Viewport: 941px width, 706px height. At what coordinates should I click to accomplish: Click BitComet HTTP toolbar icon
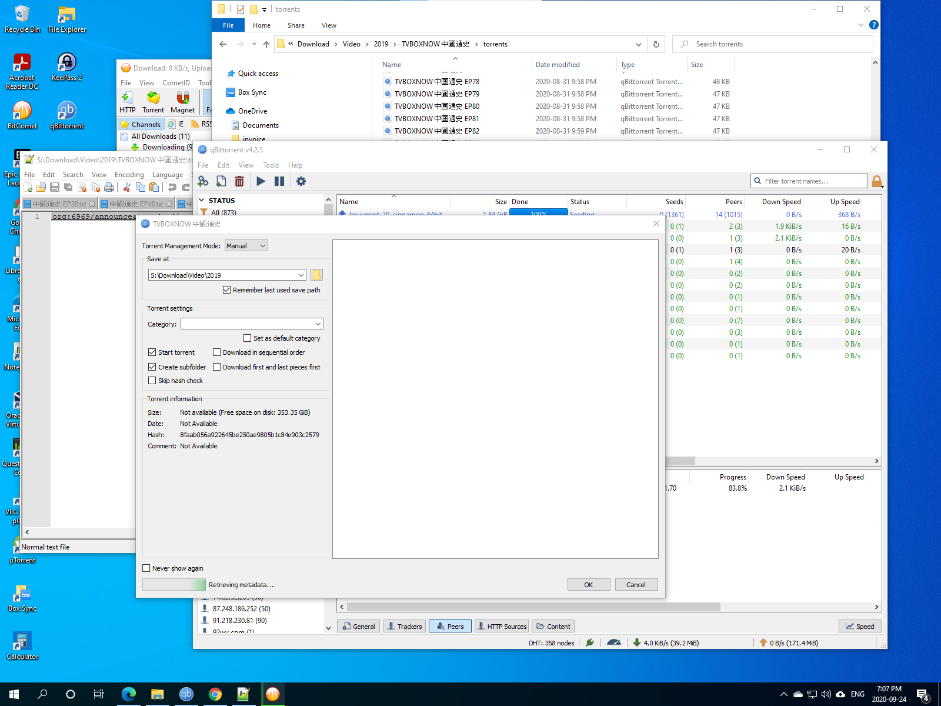(127, 102)
